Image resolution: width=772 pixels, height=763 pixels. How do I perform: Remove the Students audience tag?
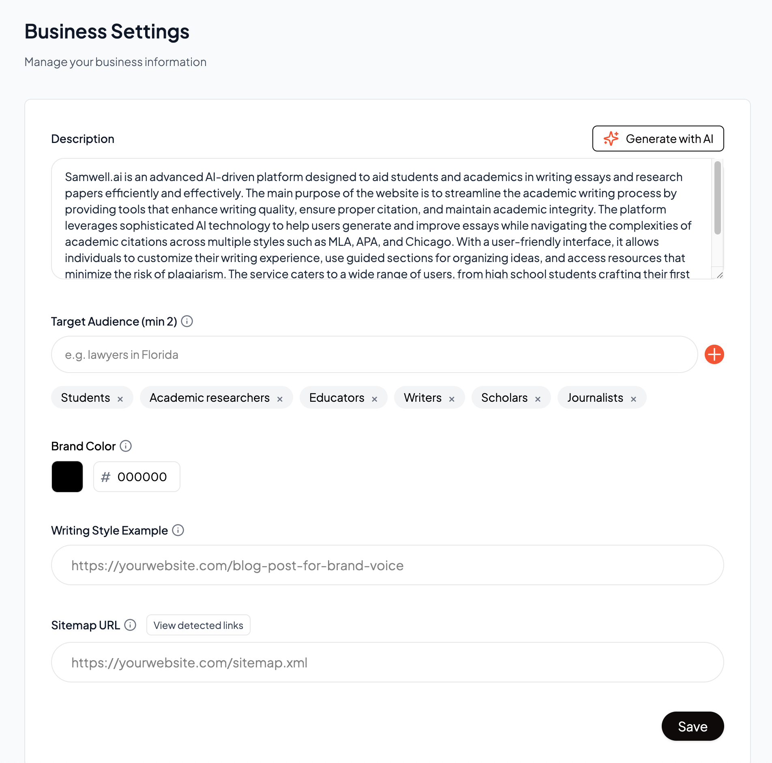point(120,399)
